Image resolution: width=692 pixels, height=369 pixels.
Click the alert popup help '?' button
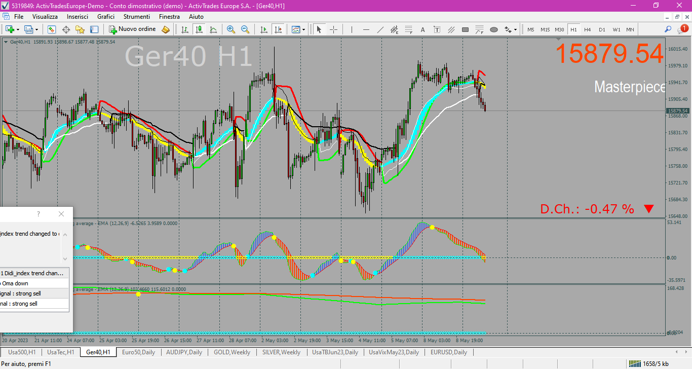38,214
